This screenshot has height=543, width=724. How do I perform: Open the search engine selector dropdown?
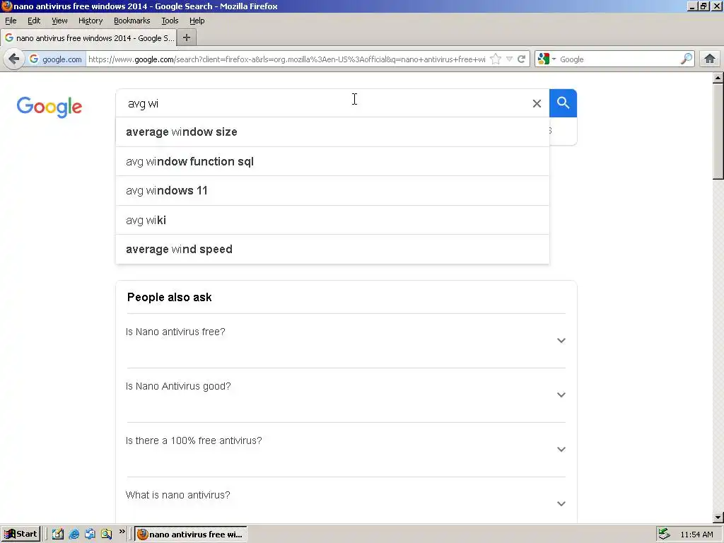547,59
